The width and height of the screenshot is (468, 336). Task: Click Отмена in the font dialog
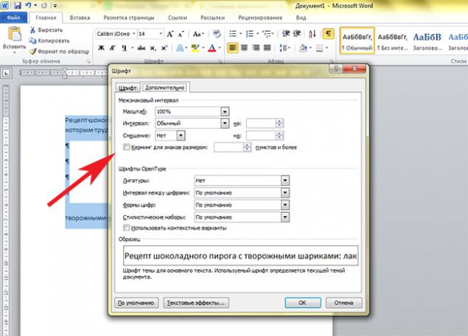(344, 303)
